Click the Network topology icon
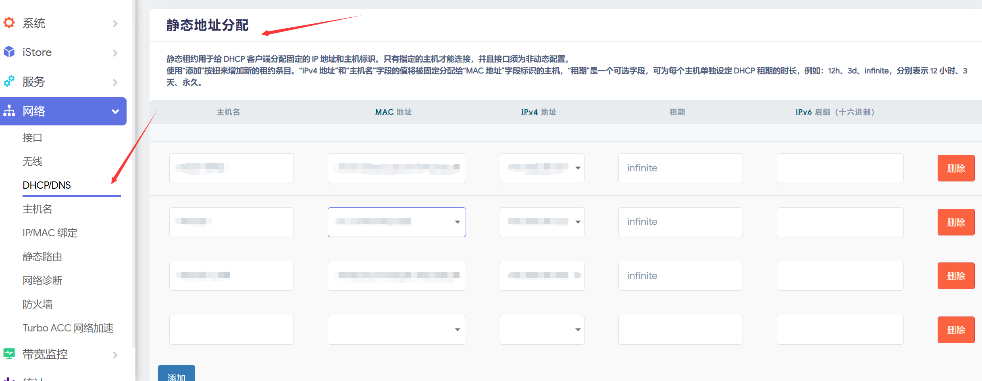The height and width of the screenshot is (381, 982). pyautogui.click(x=9, y=111)
